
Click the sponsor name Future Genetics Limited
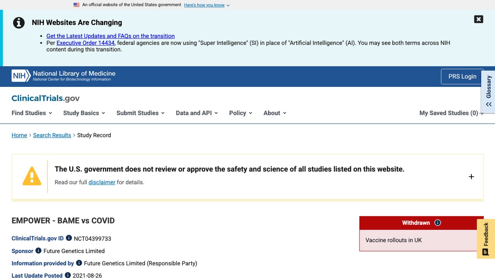click(74, 251)
